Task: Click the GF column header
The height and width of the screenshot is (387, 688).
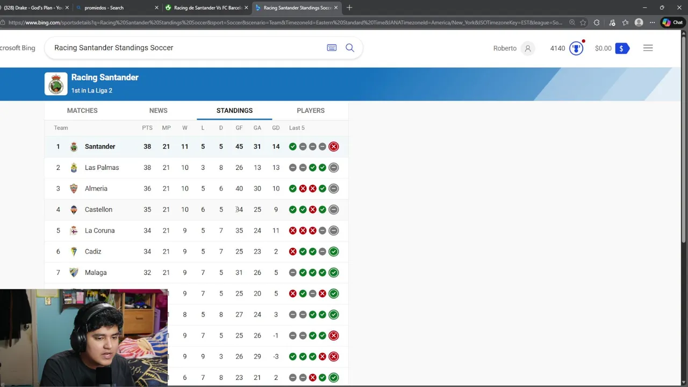Action: point(239,128)
